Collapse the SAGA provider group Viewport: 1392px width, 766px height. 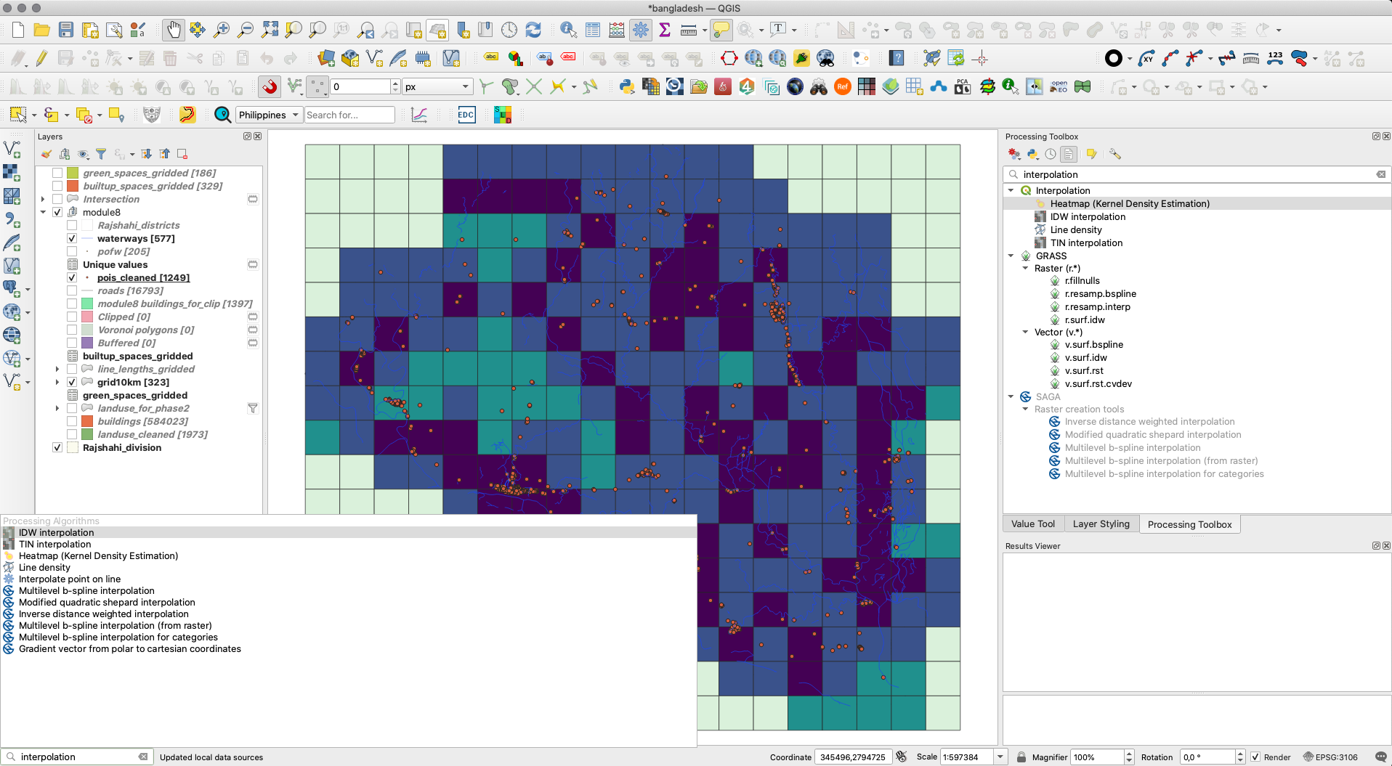pos(1011,396)
